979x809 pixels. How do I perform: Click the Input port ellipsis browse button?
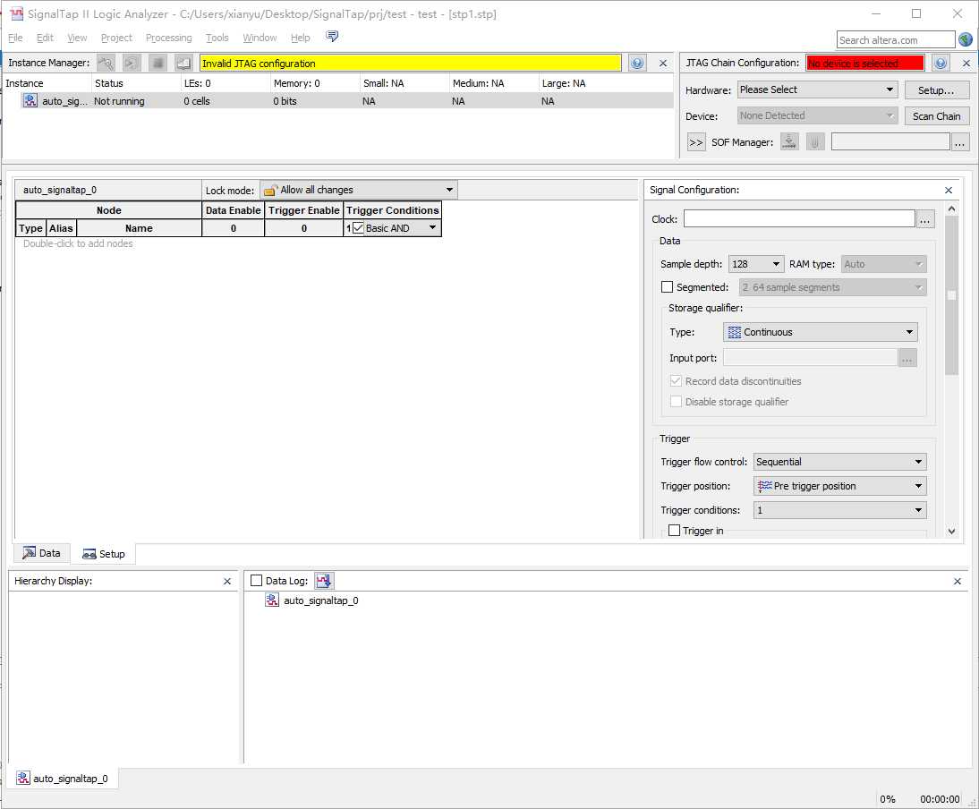907,358
